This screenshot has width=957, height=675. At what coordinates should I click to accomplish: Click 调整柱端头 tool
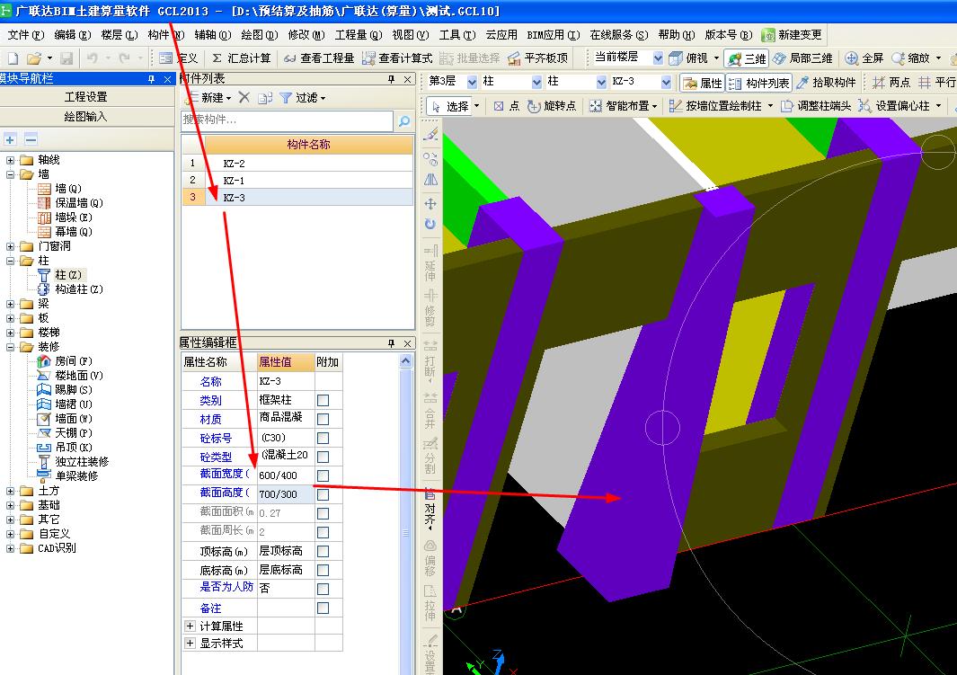point(816,106)
